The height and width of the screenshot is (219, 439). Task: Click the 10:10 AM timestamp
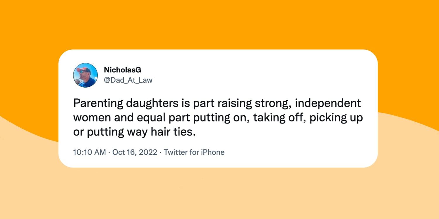(x=89, y=152)
